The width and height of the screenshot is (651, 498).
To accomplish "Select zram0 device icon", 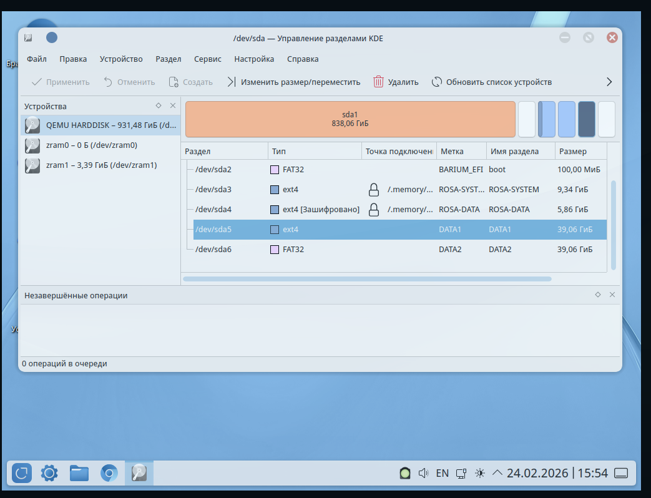I will pyautogui.click(x=32, y=145).
